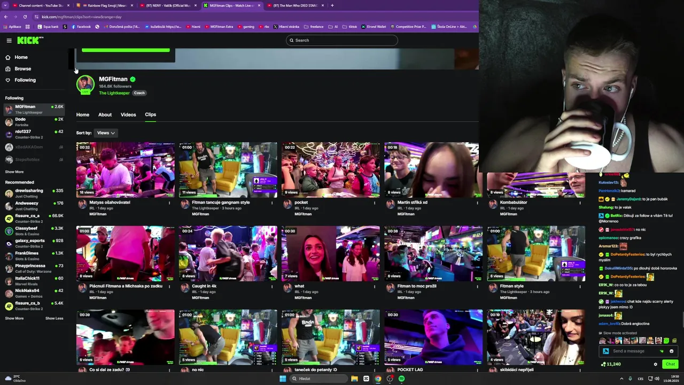Click the Kick logo
The image size is (684, 385).
pyautogui.click(x=30, y=40)
